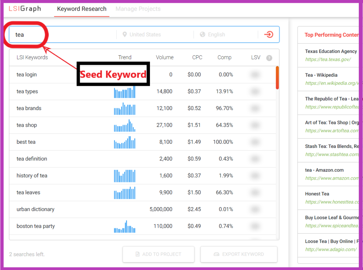Reveal the LSV score for tea brands
Image resolution: width=363 pixels, height=270 pixels.
click(x=256, y=108)
